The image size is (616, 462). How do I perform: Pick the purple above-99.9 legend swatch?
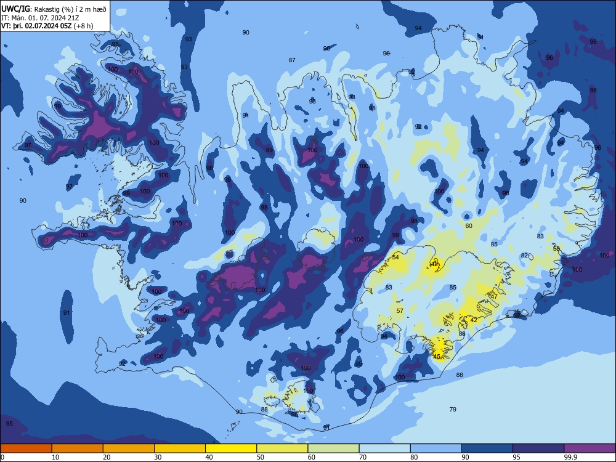click(590, 448)
